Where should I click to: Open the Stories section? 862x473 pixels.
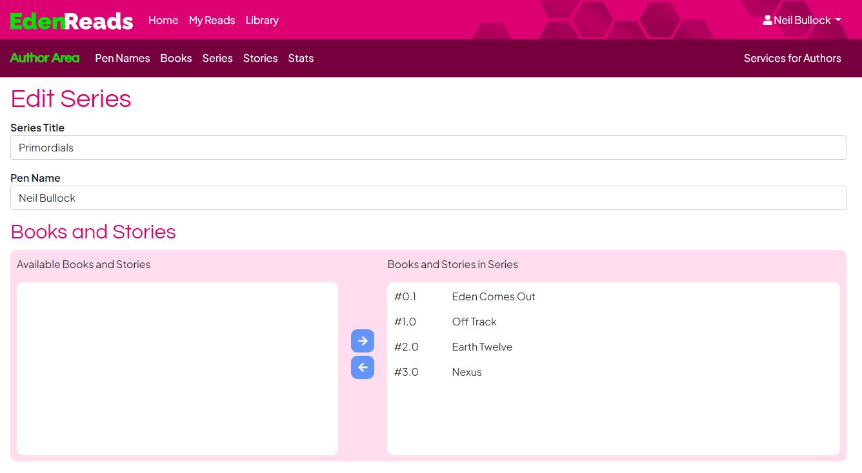[x=261, y=58]
